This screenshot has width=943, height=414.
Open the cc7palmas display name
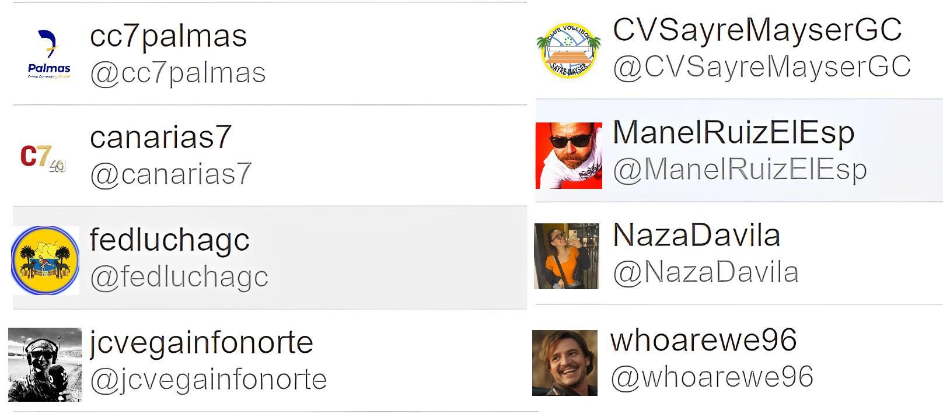tap(168, 36)
